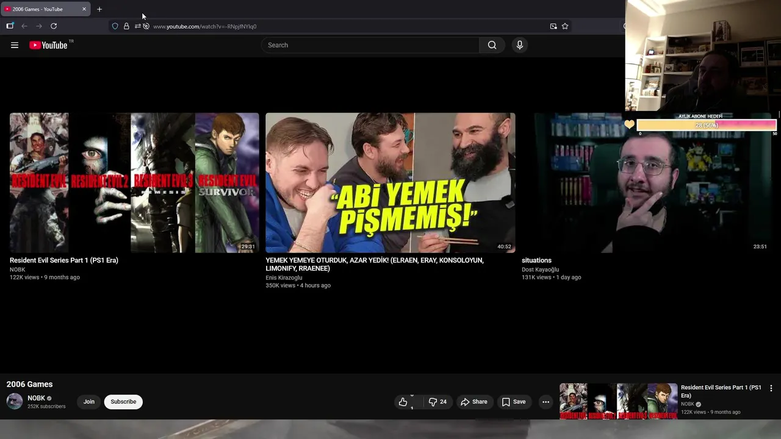This screenshot has width=781, height=439.
Task: Go back in browser history
Action: tap(24, 26)
